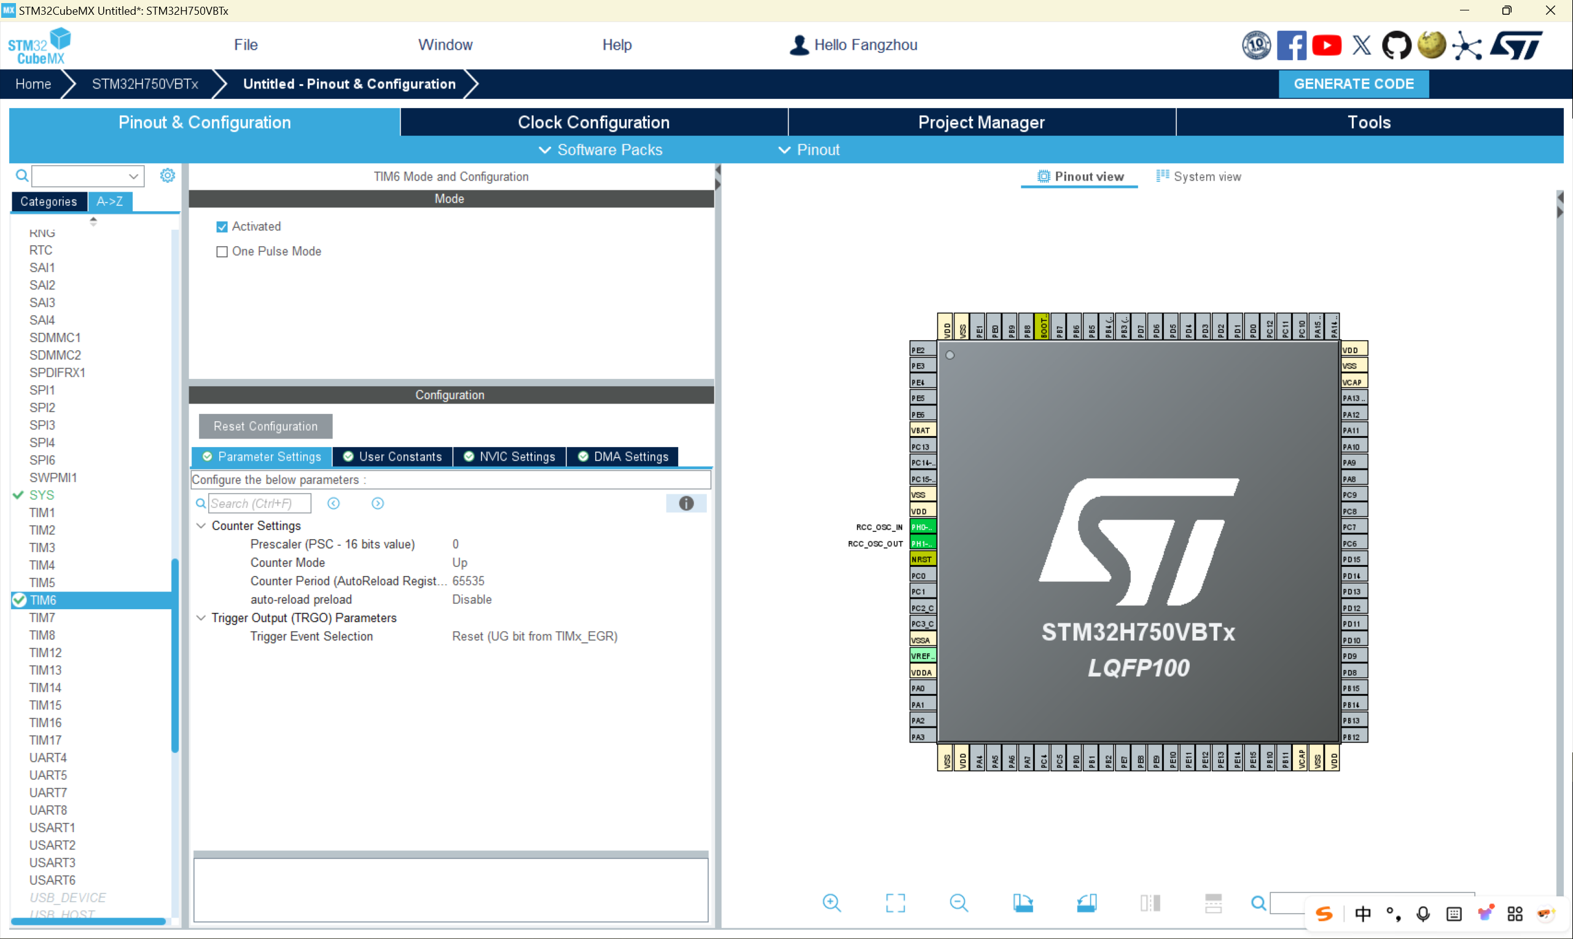Go to next parameter search result
Image resolution: width=1573 pixels, height=939 pixels.
pyautogui.click(x=378, y=503)
